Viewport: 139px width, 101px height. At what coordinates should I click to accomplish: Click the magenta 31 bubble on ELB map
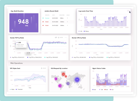(x=56, y=79)
